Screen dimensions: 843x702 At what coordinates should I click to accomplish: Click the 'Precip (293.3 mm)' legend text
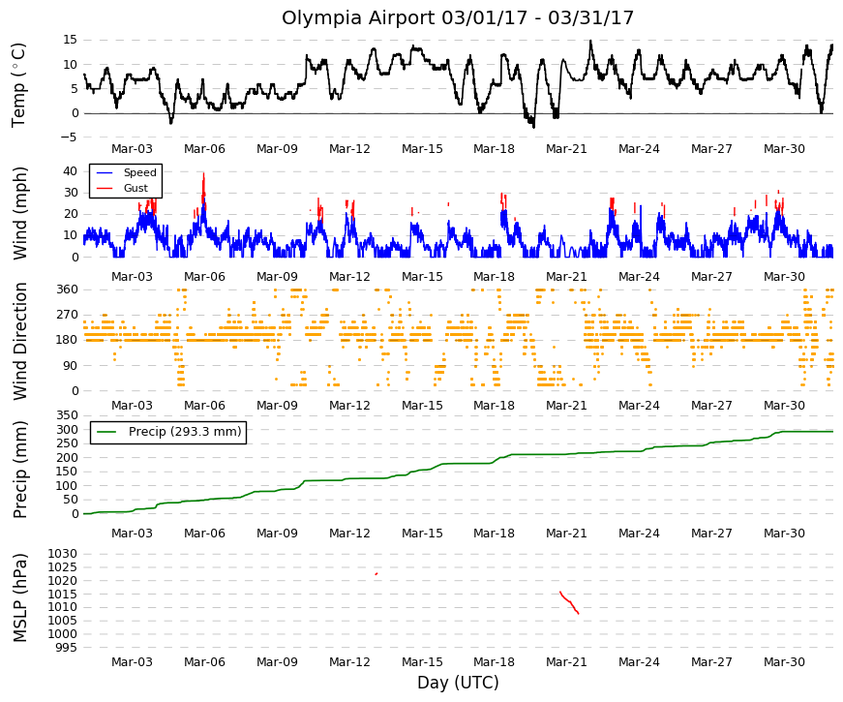tap(185, 432)
